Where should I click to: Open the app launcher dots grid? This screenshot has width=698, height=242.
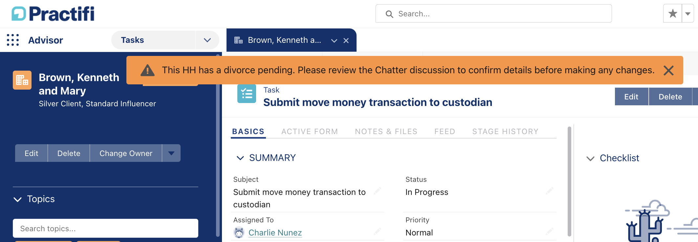point(13,40)
